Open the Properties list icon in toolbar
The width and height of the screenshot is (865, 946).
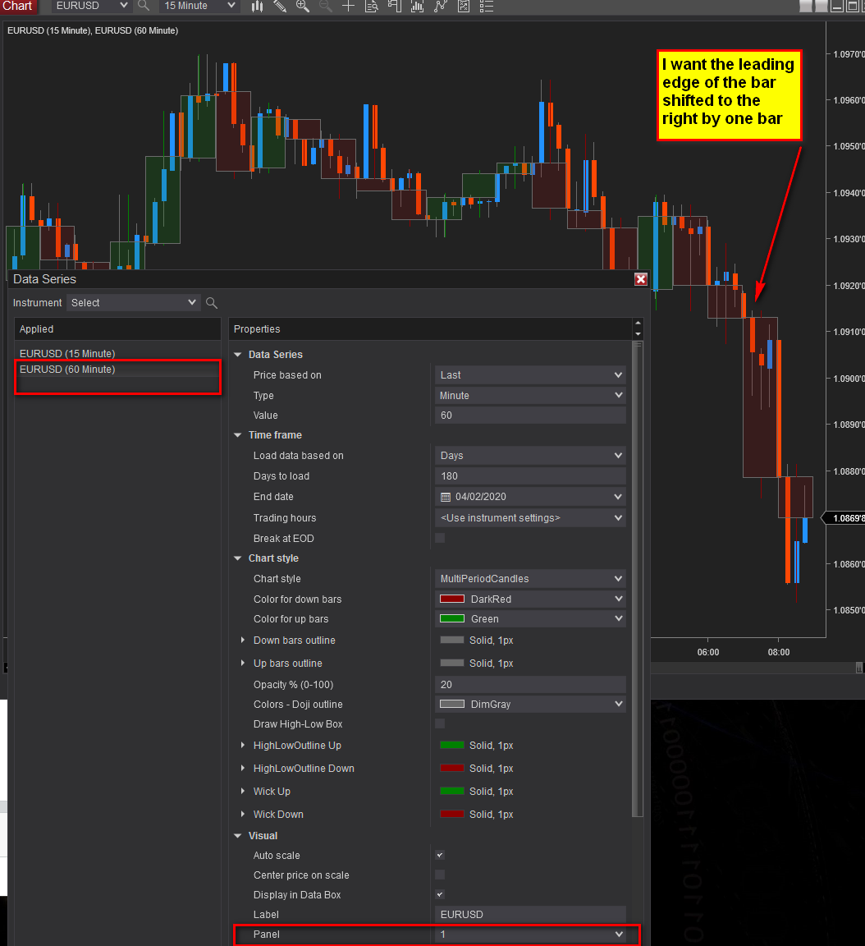tap(487, 6)
